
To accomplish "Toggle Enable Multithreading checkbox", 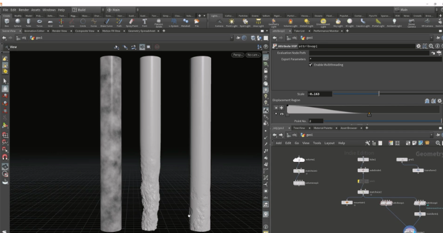I will click(x=311, y=64).
